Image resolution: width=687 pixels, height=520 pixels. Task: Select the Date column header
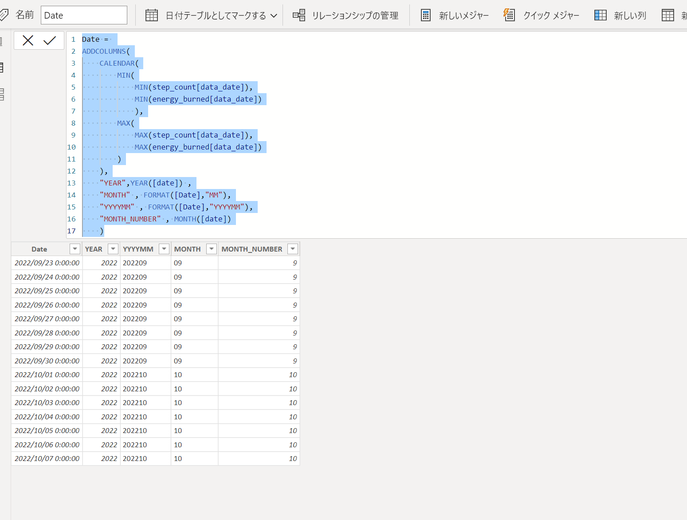[39, 249]
